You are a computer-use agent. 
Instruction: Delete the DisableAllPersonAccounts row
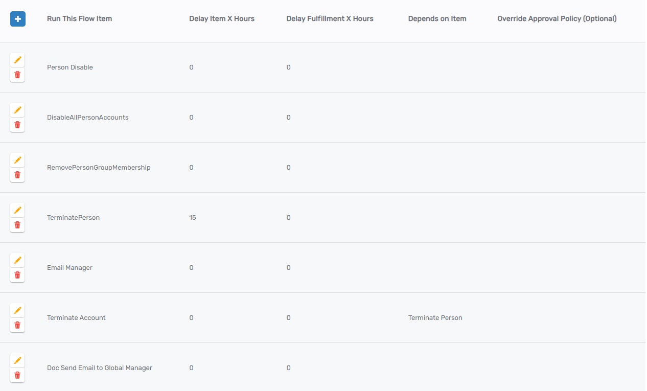17,125
